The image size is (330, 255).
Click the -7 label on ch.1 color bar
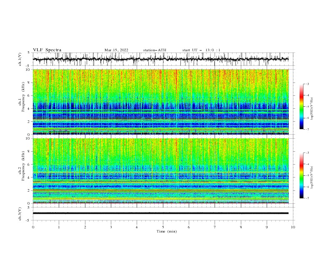tap(307, 129)
